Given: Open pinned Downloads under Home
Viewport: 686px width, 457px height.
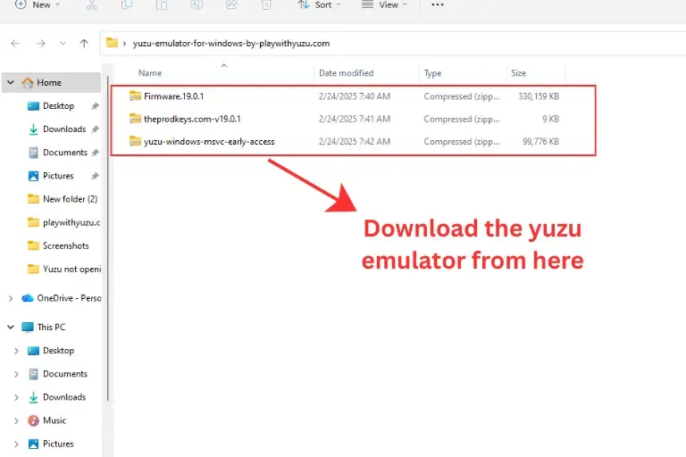Looking at the screenshot, I should [x=64, y=129].
